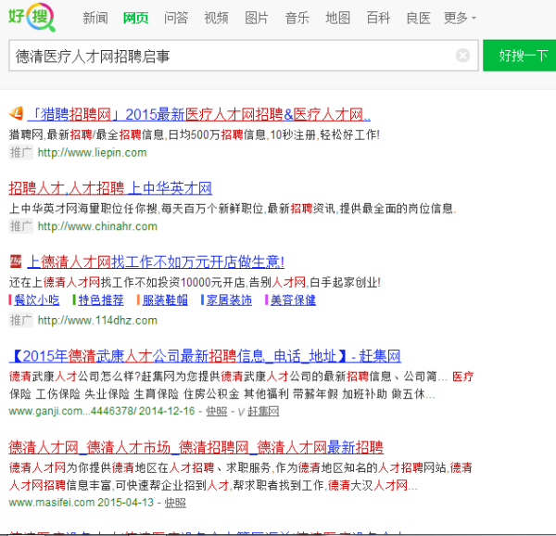Open 快照 for the ganji.com result

click(x=217, y=411)
